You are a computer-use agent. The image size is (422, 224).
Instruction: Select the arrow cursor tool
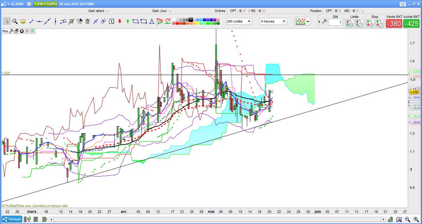coord(7,21)
